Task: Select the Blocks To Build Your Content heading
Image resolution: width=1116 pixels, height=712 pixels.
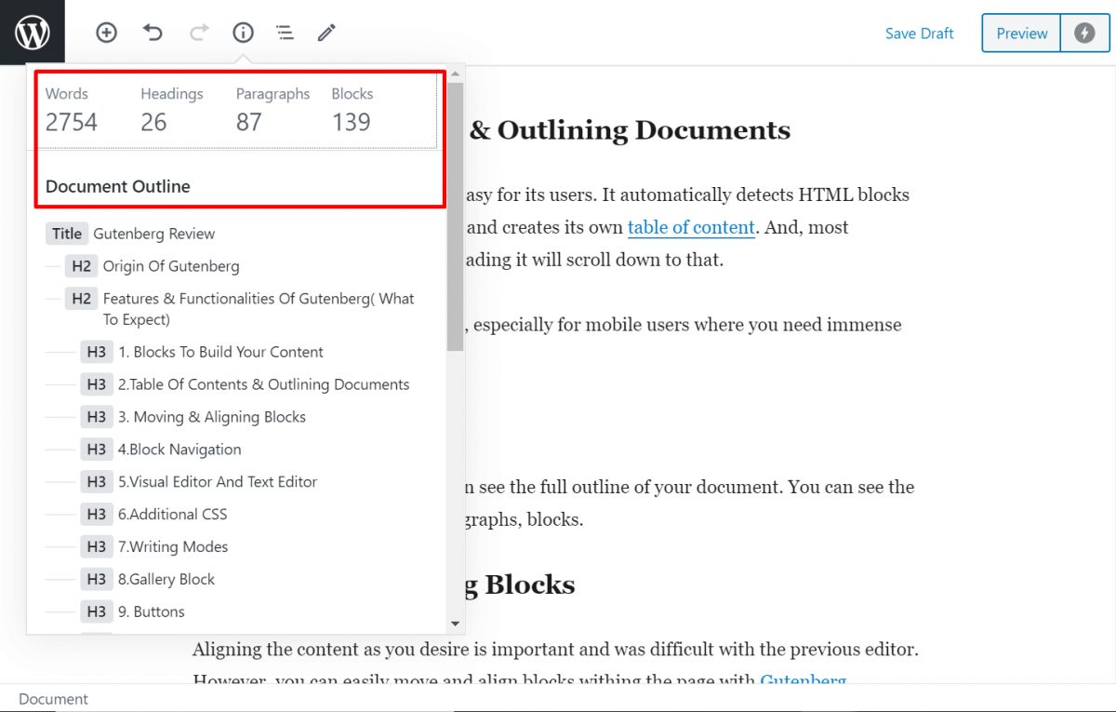Action: (x=220, y=352)
